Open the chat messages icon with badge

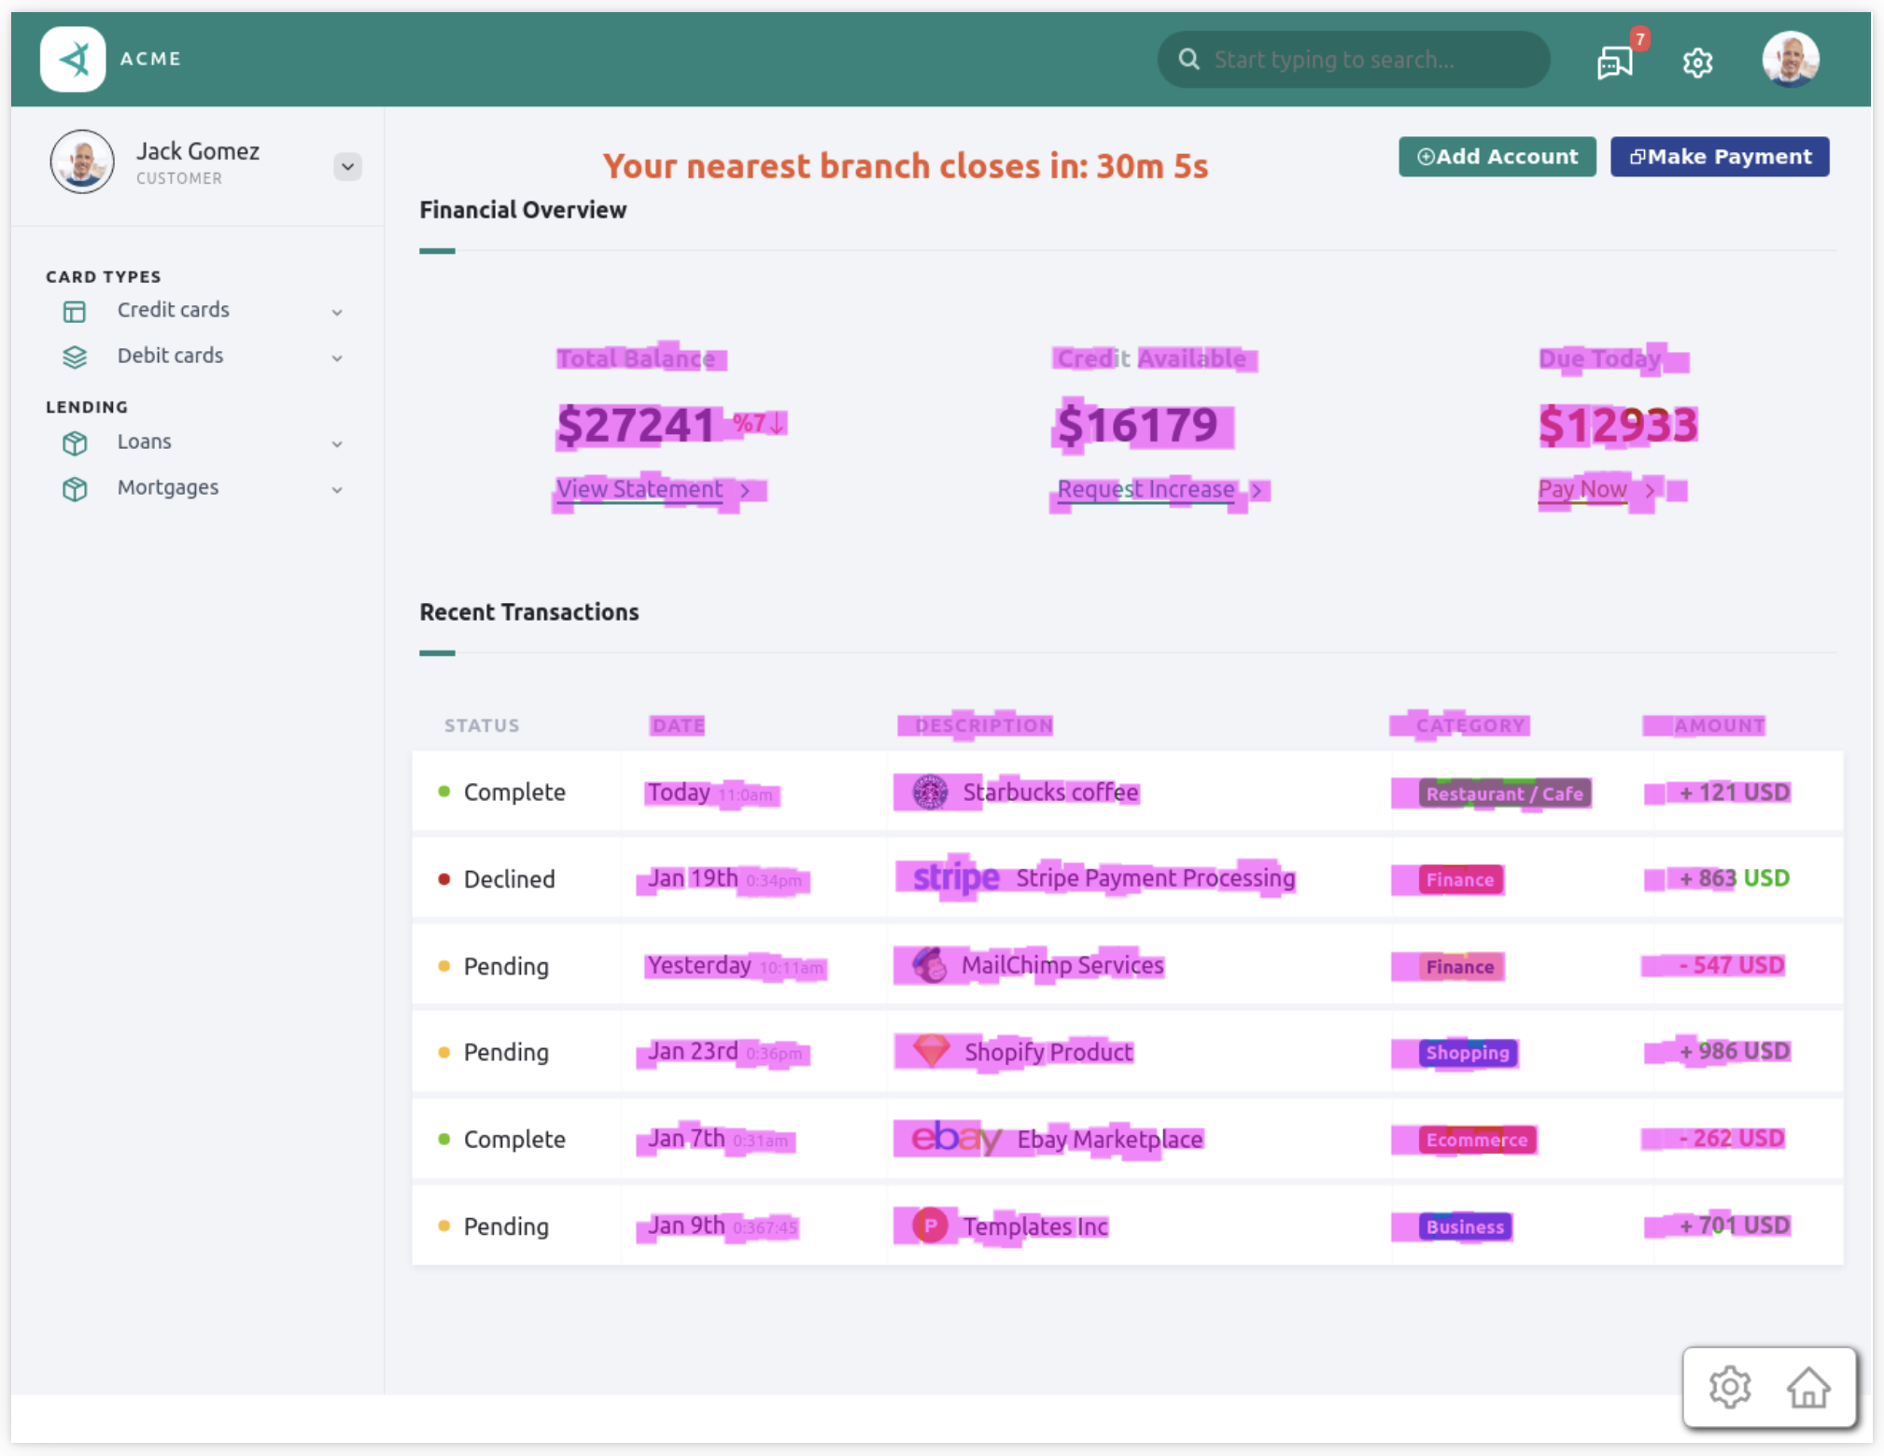tap(1615, 62)
